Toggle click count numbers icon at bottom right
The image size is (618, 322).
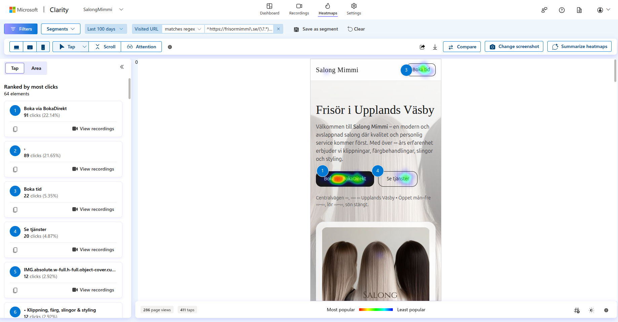click(577, 310)
